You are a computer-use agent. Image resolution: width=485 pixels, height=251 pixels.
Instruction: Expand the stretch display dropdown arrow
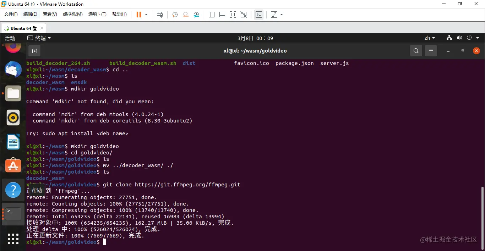[x=282, y=15]
